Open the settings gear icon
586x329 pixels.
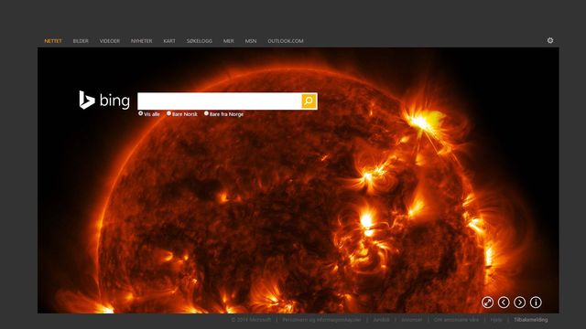point(550,40)
